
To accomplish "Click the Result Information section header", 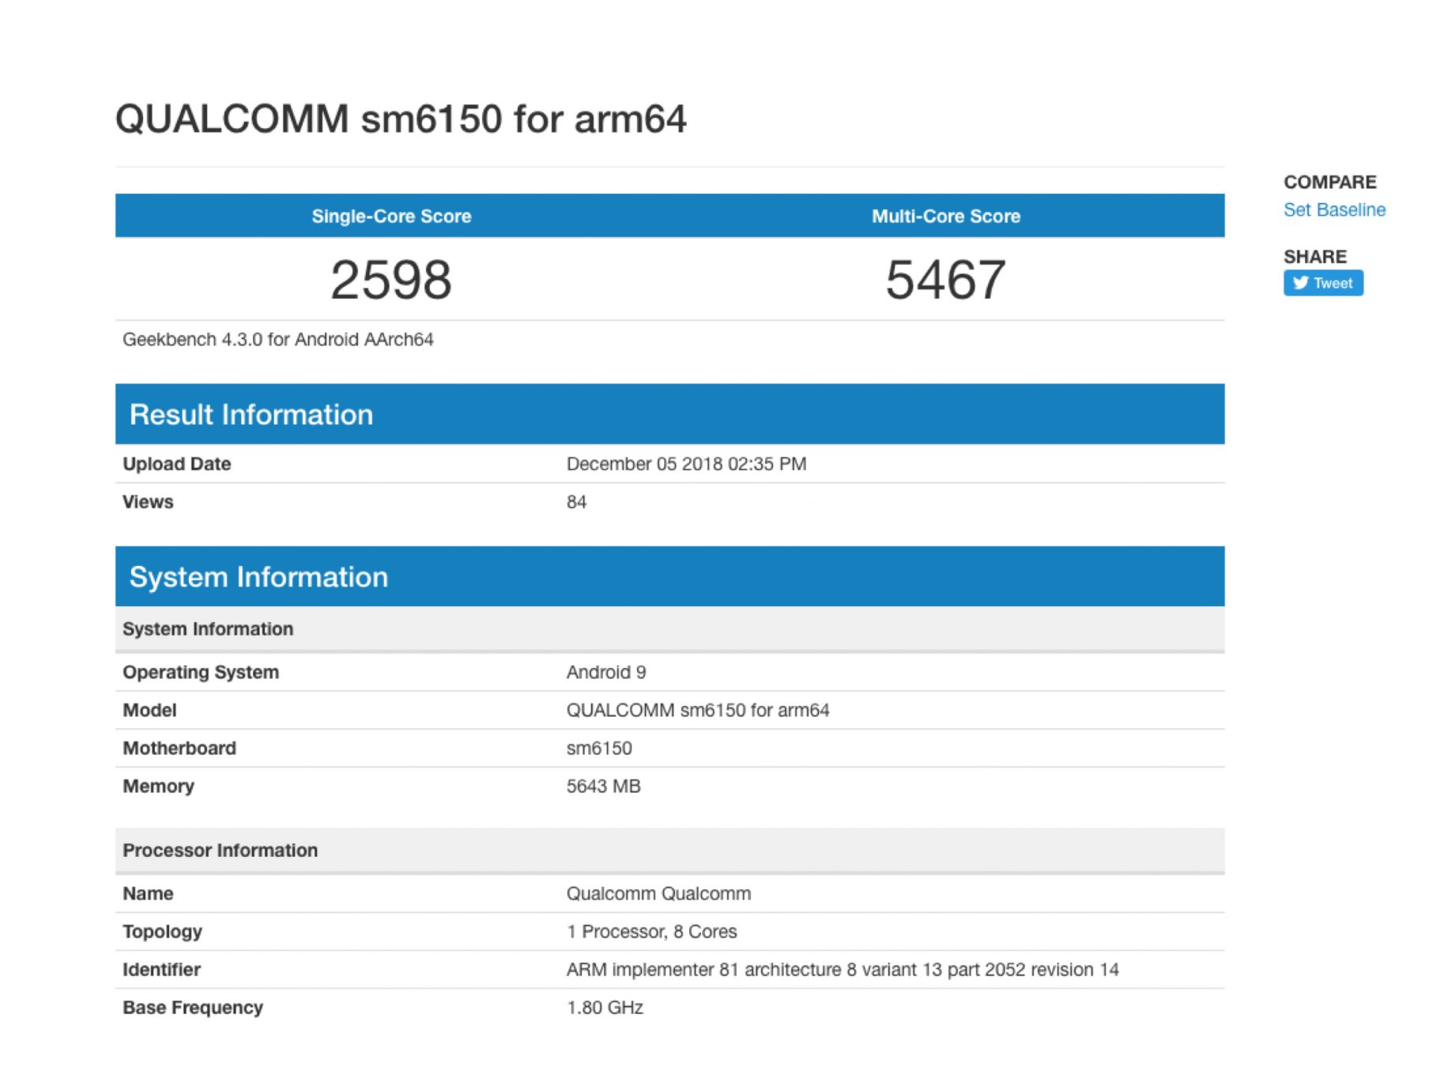I will pyautogui.click(x=251, y=415).
